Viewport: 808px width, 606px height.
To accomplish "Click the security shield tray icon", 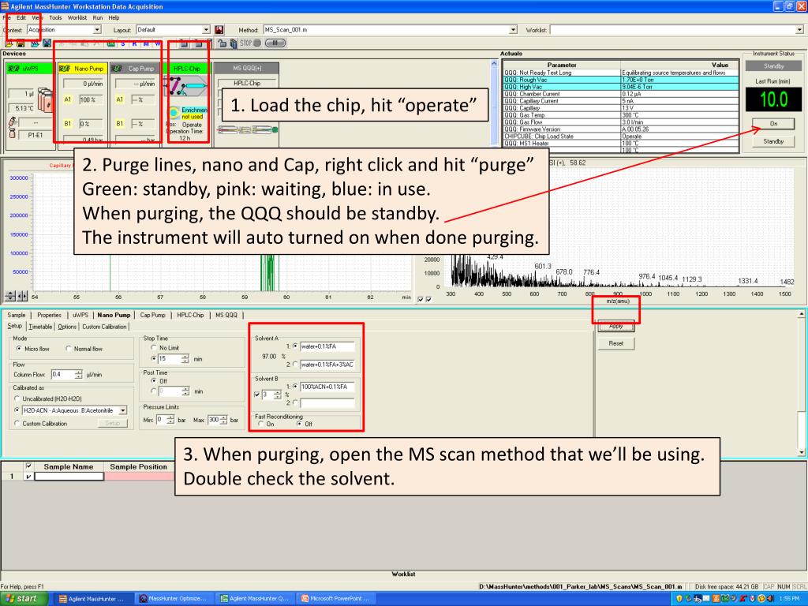I will (679, 598).
